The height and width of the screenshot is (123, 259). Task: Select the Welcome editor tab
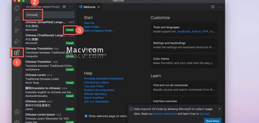coord(89,7)
